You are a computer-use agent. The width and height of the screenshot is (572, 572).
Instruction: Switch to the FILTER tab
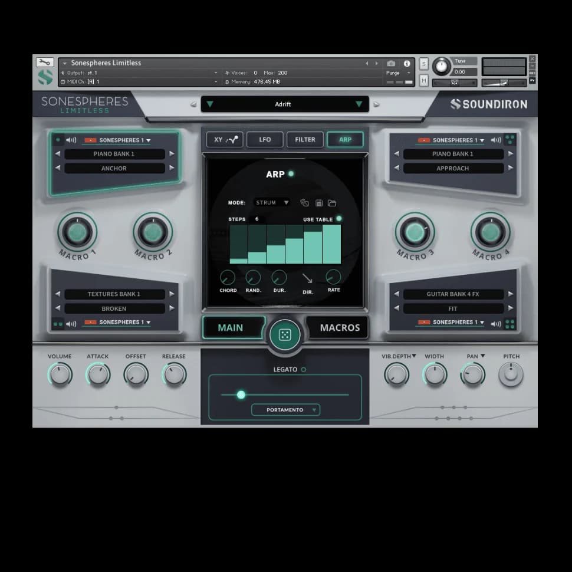point(305,139)
